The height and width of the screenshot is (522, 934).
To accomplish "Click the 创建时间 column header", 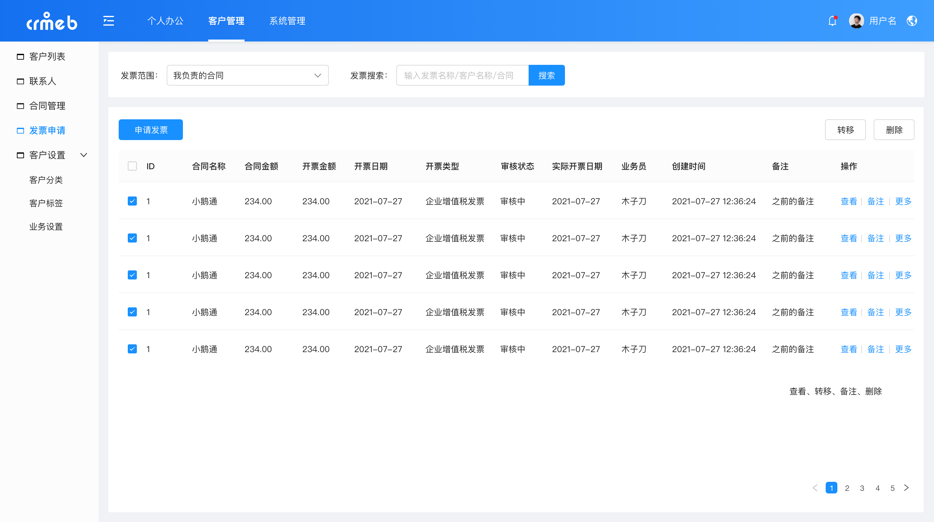I will click(x=689, y=166).
